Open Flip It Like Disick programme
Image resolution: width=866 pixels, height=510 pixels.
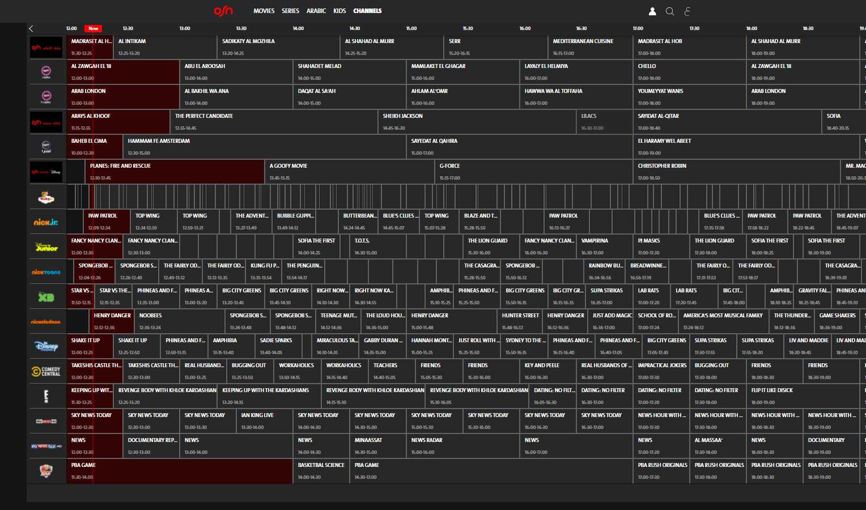tap(803, 397)
